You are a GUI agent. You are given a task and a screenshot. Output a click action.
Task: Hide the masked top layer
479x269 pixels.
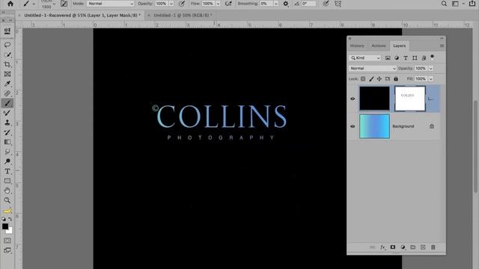click(x=353, y=99)
